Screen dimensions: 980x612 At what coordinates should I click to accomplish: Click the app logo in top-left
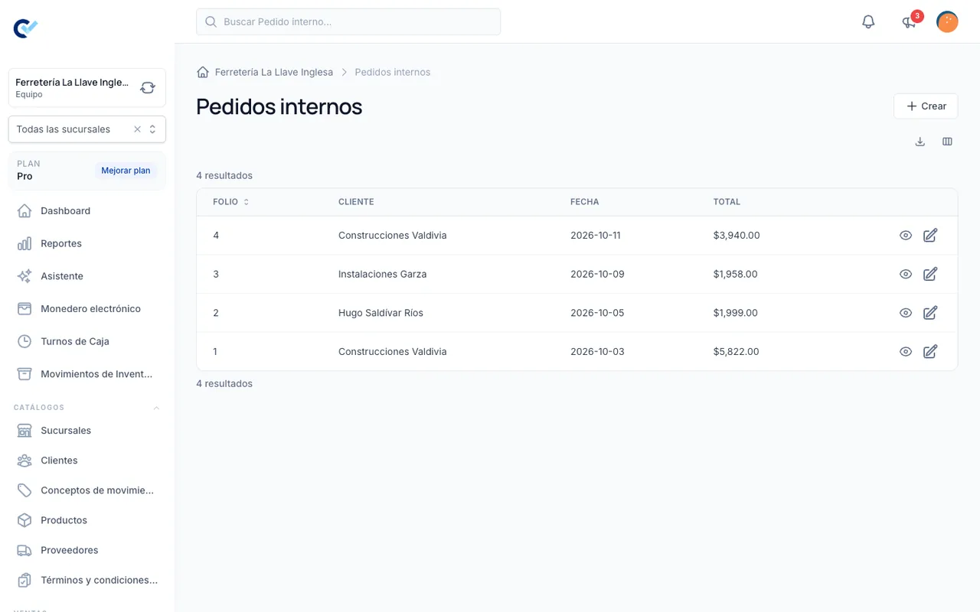[x=25, y=28]
